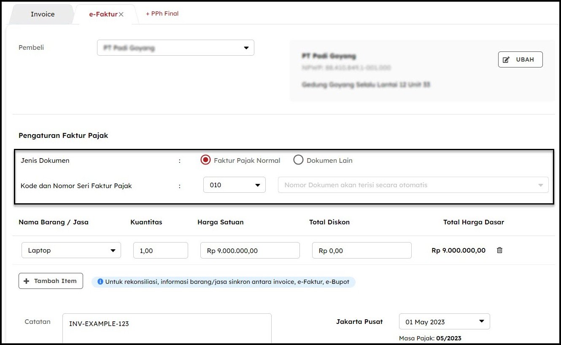
Task: Delete the Laptop item with trash icon
Action: click(499, 250)
